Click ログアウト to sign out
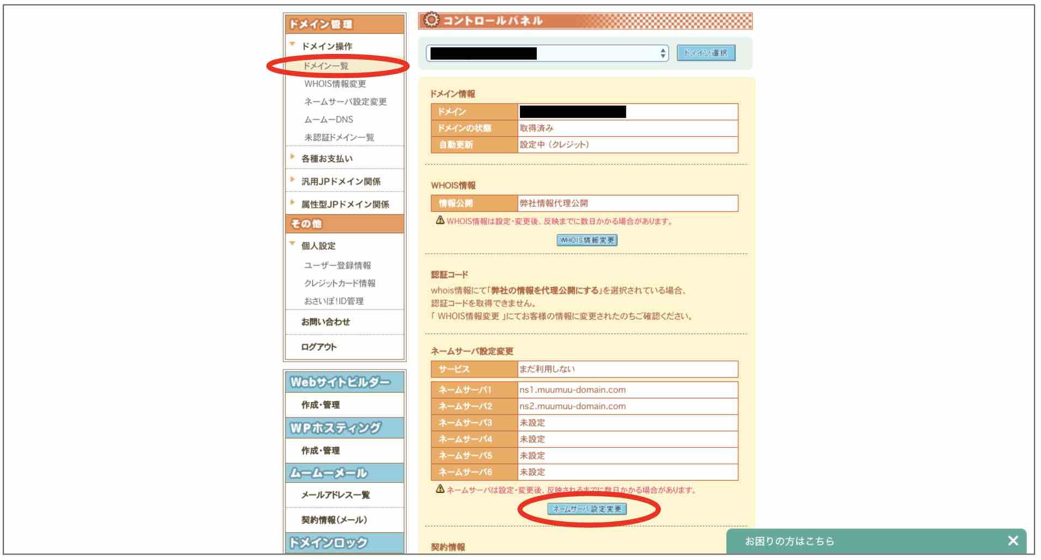The width and height of the screenshot is (1041, 560). [319, 347]
